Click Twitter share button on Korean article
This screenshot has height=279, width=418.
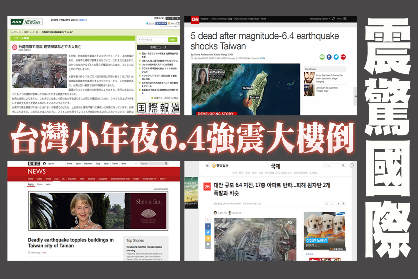[208, 232]
